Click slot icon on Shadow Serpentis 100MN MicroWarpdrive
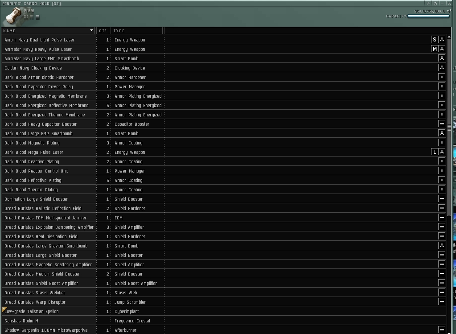Screen dimensions: 456x334 click(442, 330)
